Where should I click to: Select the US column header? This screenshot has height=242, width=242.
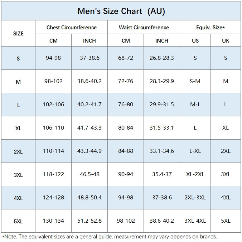point(195,40)
